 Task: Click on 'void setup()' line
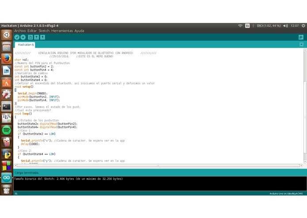(24, 86)
